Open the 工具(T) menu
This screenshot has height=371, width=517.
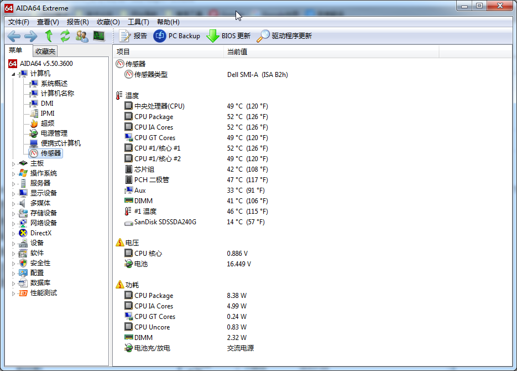138,22
